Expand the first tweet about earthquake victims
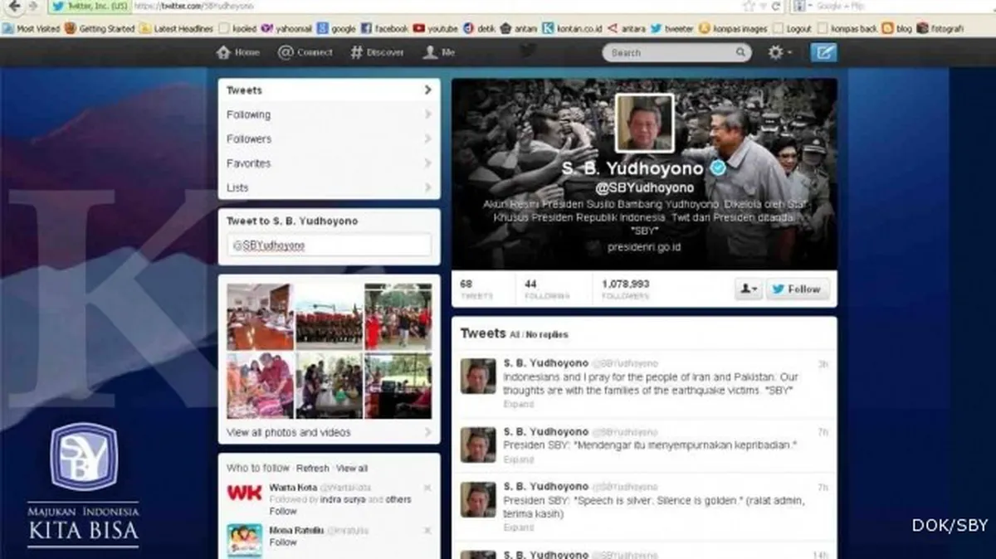Image resolution: width=996 pixels, height=559 pixels. click(x=518, y=404)
